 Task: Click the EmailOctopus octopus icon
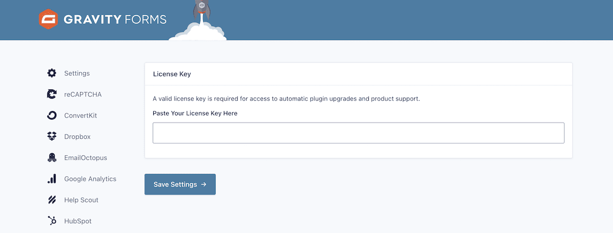point(52,158)
